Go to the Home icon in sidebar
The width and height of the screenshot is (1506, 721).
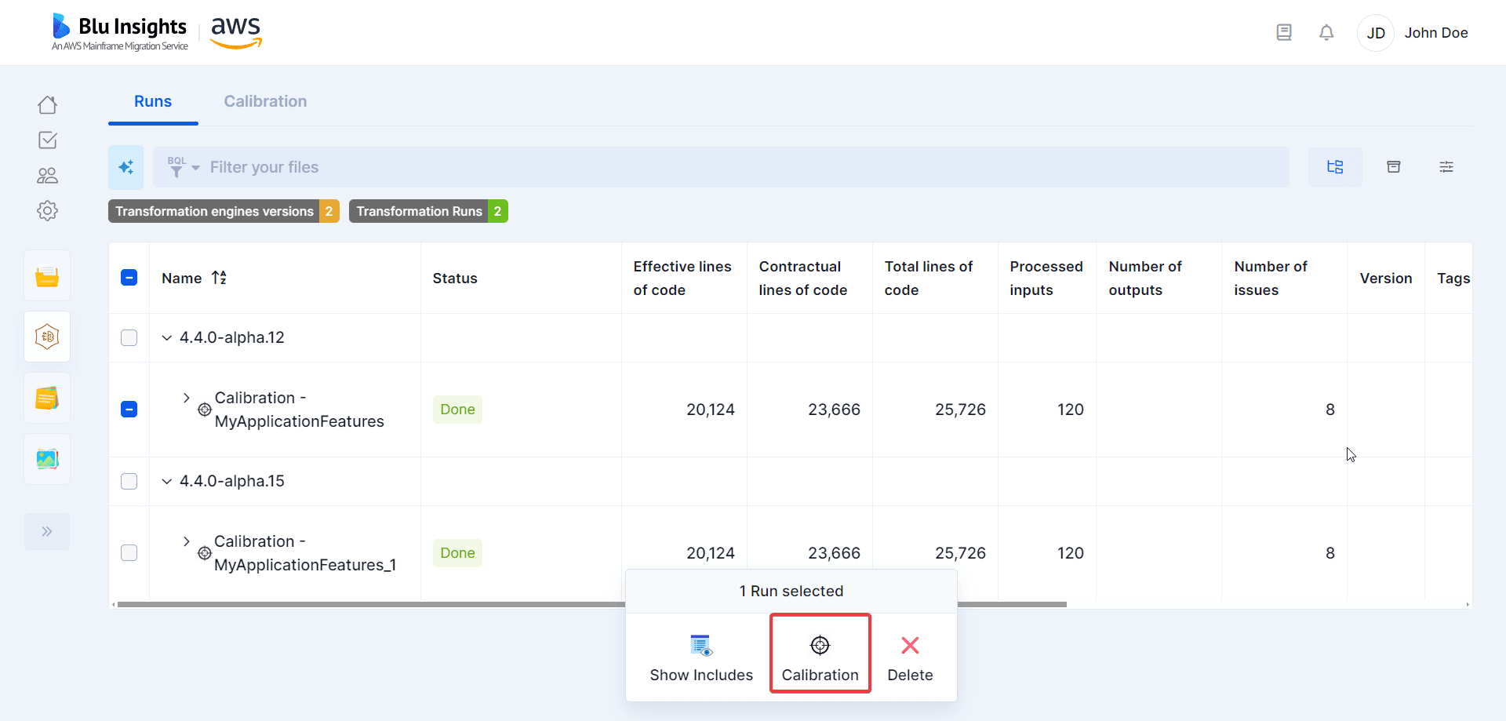(x=47, y=105)
